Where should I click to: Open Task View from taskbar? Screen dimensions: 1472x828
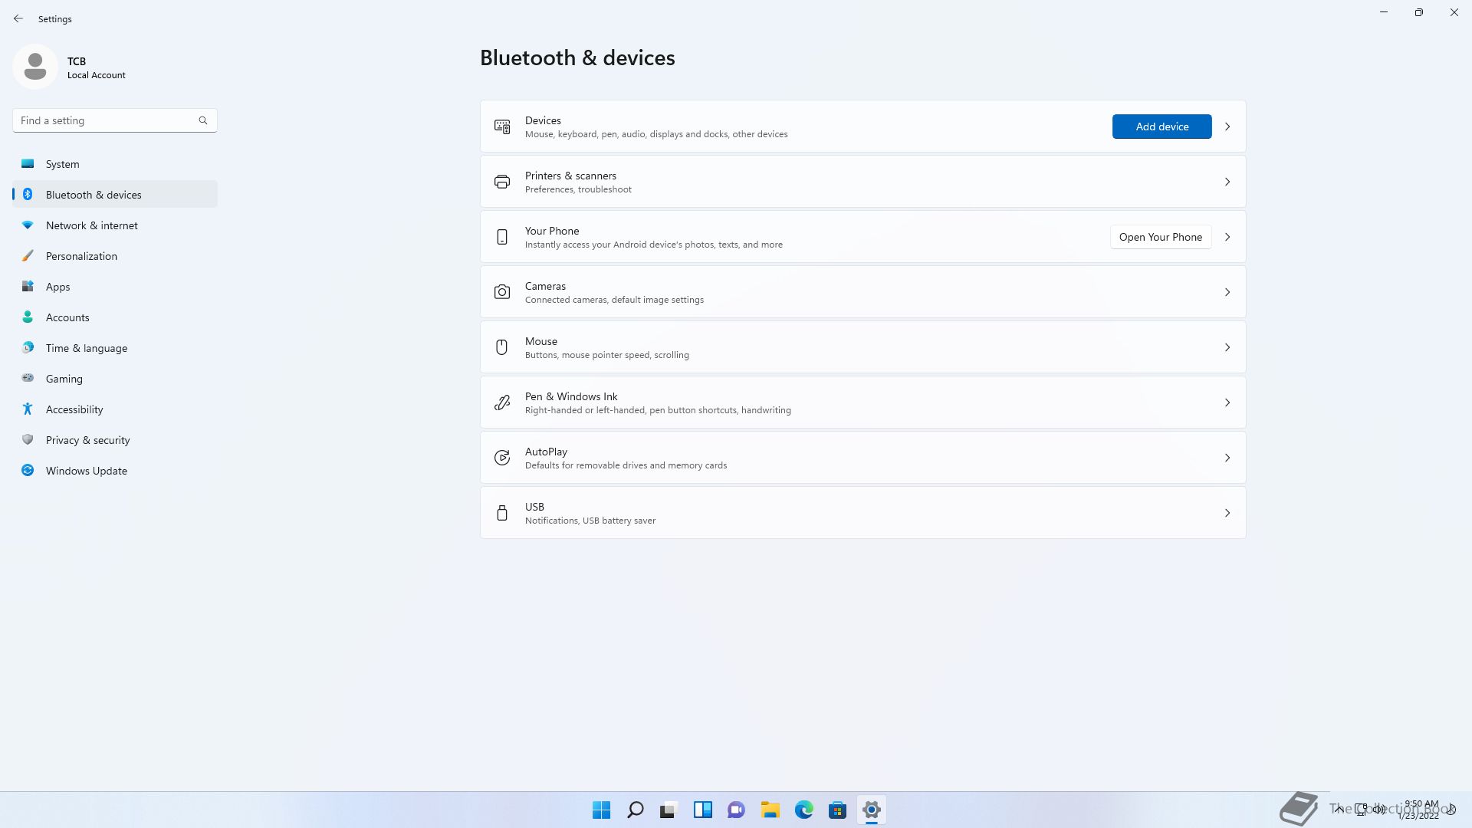pyautogui.click(x=669, y=810)
